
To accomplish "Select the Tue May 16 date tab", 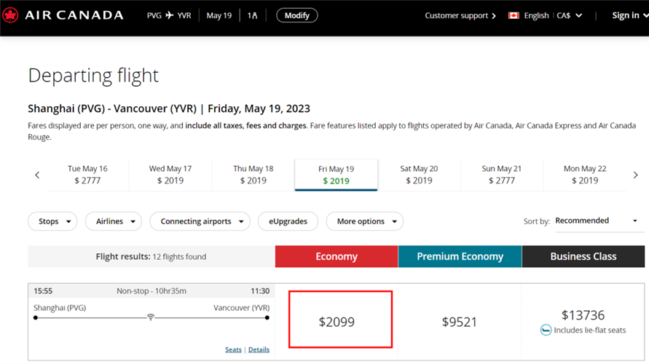I will tap(87, 175).
